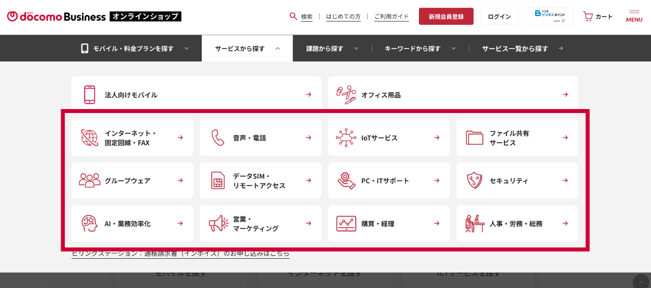Click the smartphone icon for 法人向けモバイル
Image resolution: width=651 pixels, height=288 pixels.
click(x=89, y=95)
